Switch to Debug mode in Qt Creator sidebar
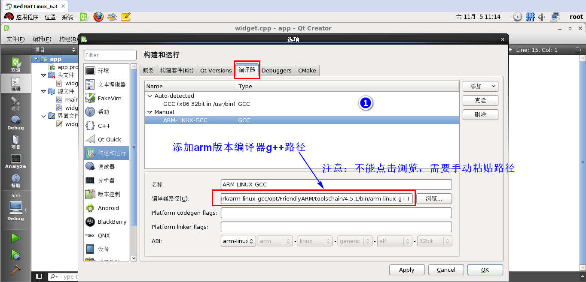 (x=15, y=123)
